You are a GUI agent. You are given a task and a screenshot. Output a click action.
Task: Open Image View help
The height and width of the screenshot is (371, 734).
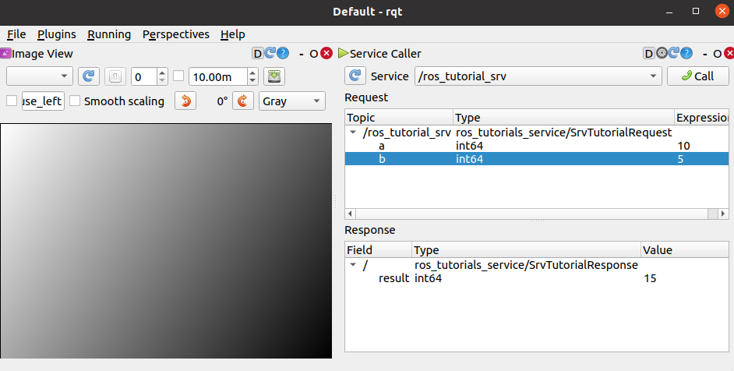point(283,53)
